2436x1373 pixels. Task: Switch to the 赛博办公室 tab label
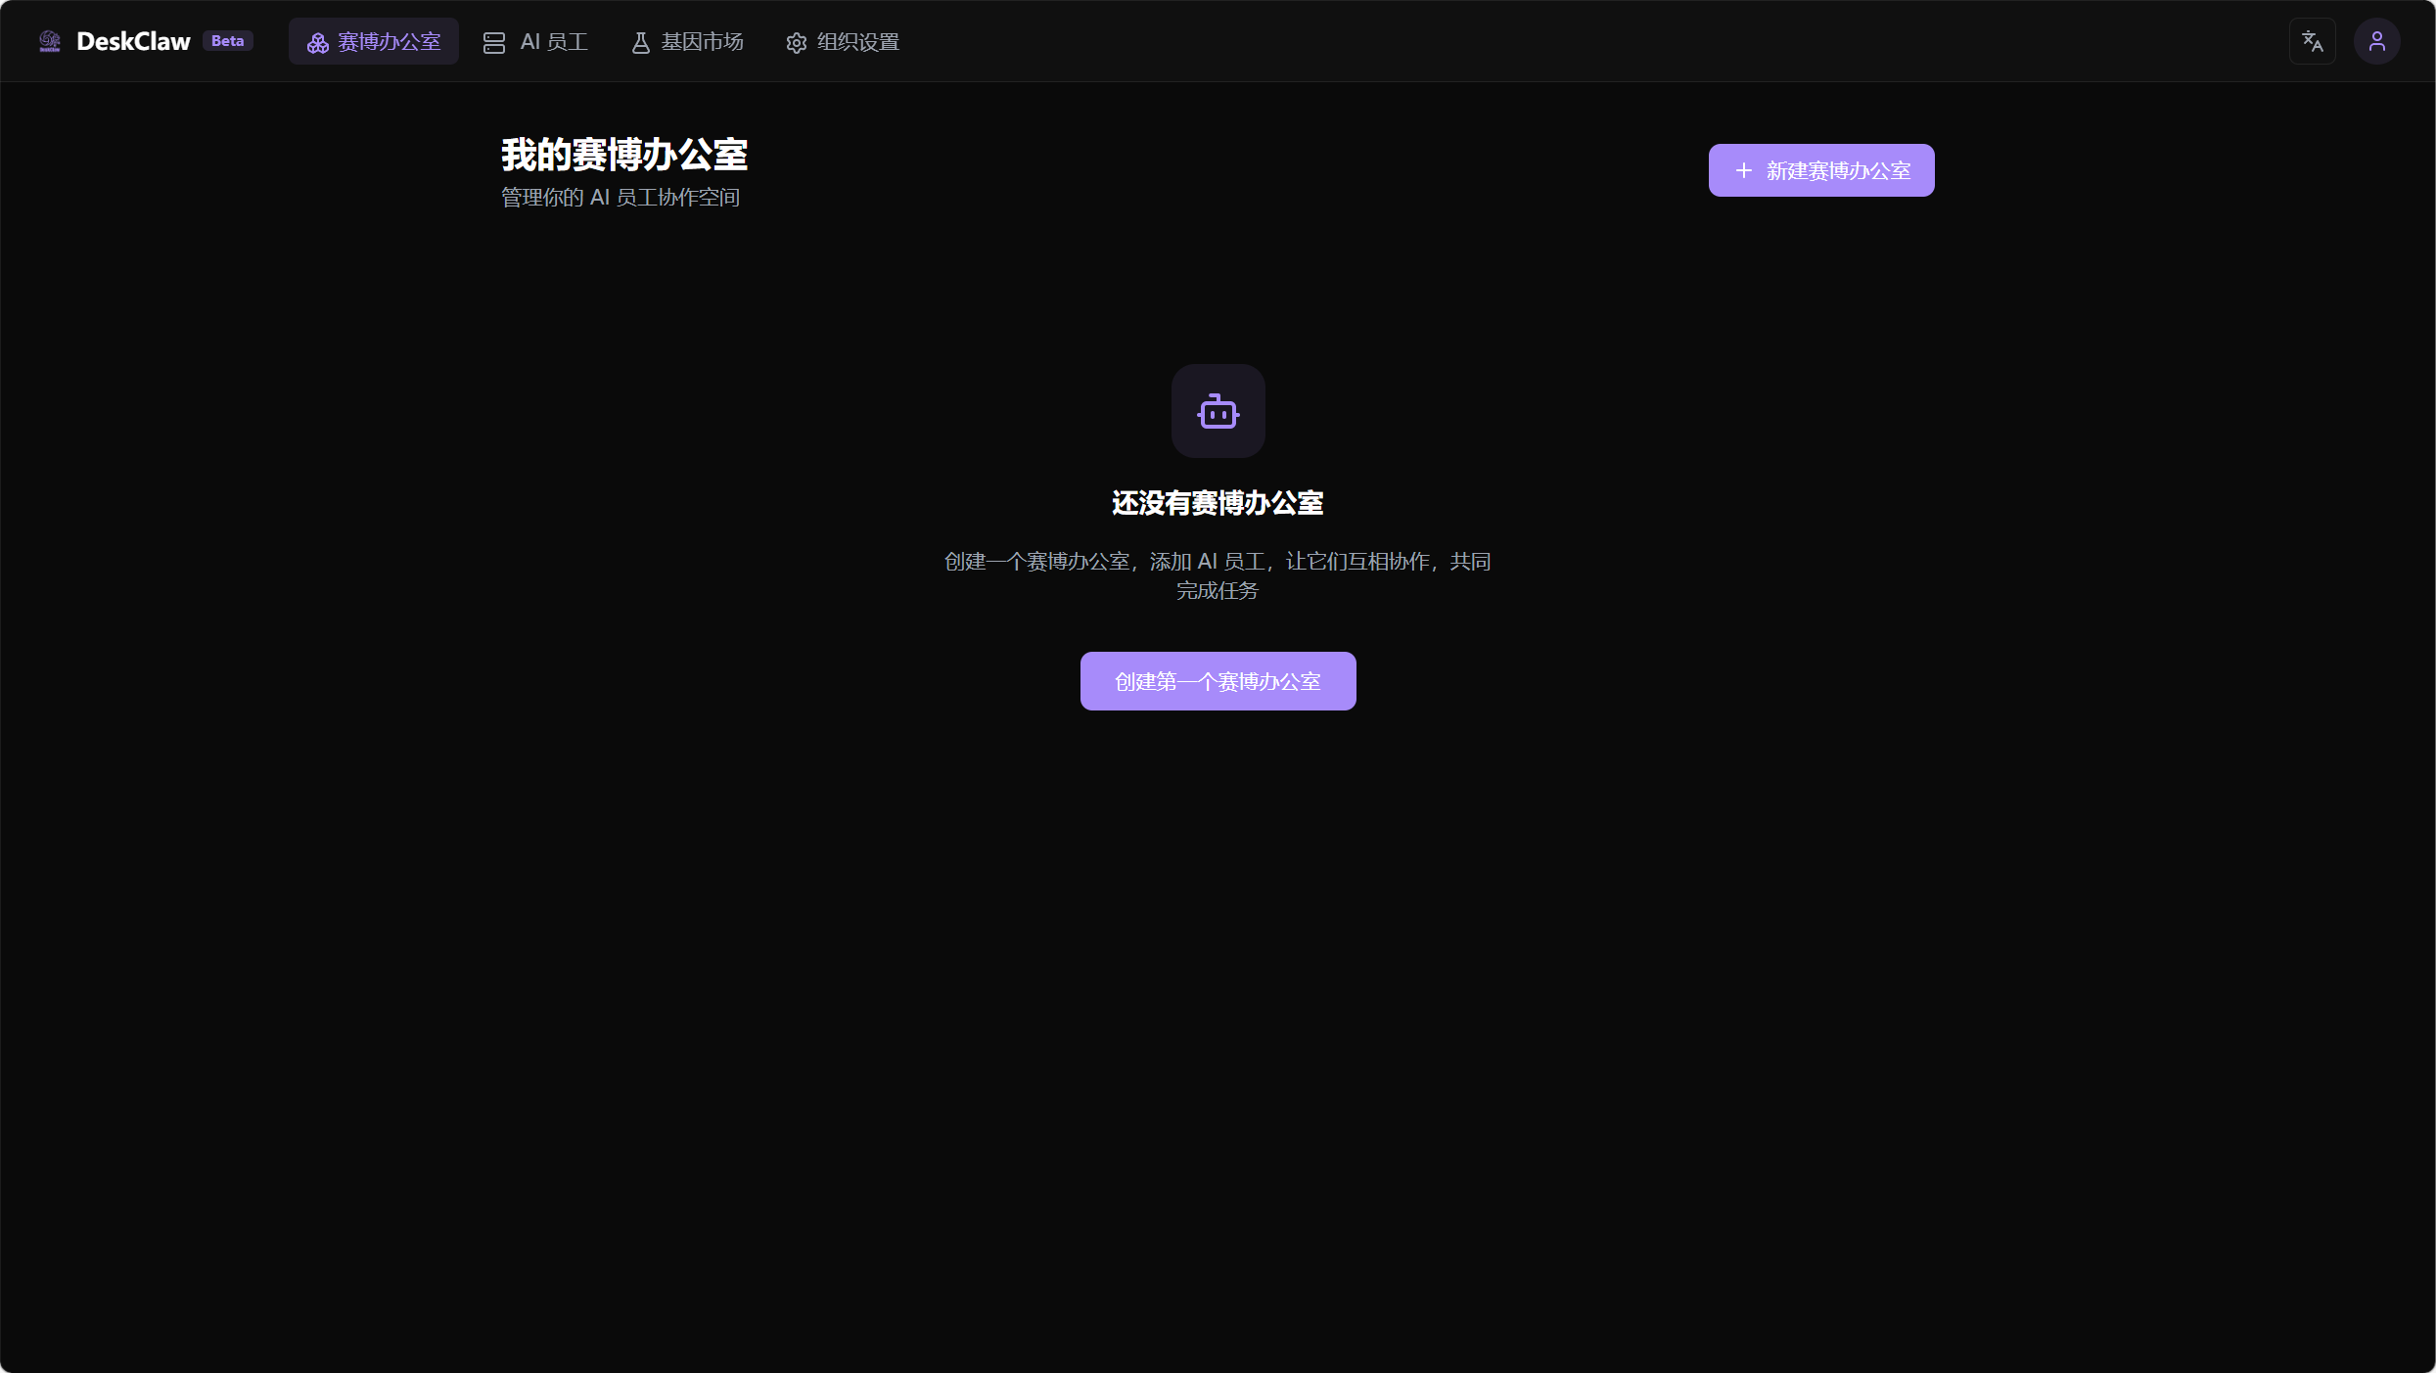point(390,42)
